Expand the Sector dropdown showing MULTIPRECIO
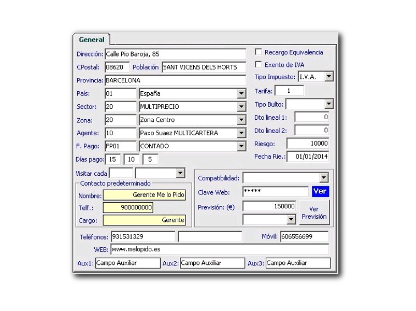The height and width of the screenshot is (311, 416). (241, 107)
